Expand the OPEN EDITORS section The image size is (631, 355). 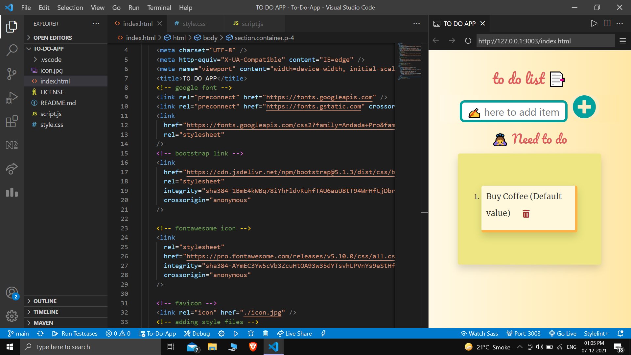53,37
